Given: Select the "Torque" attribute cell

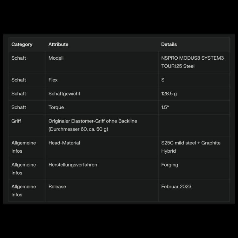Looking at the screenshot, I should pos(56,107).
